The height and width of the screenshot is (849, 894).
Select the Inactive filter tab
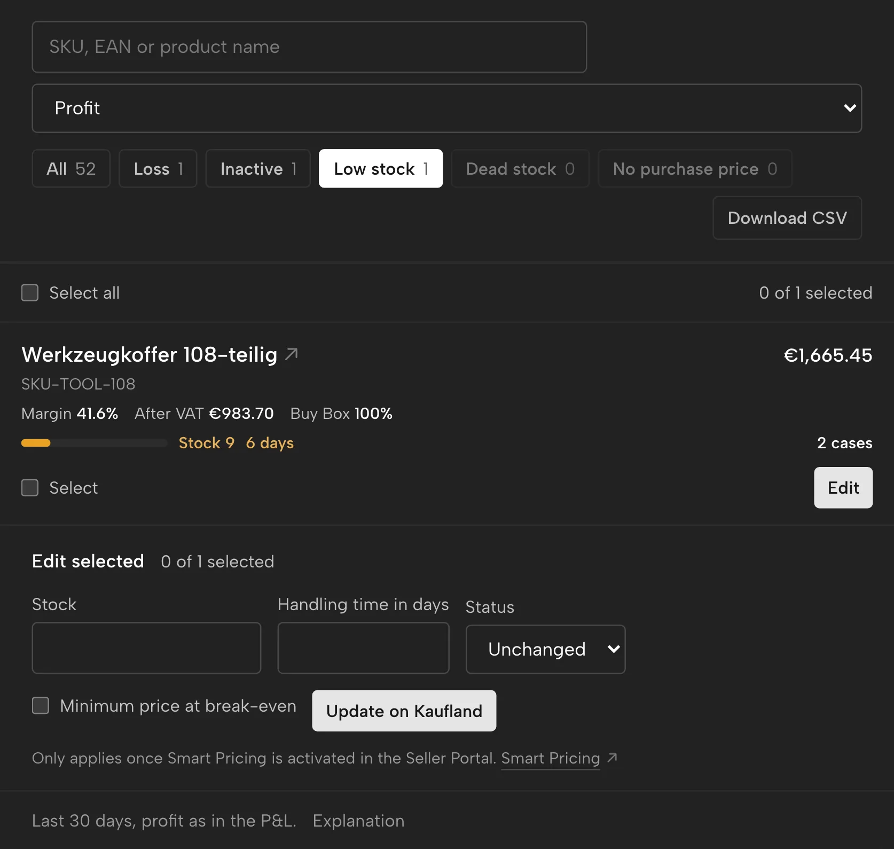(x=258, y=168)
